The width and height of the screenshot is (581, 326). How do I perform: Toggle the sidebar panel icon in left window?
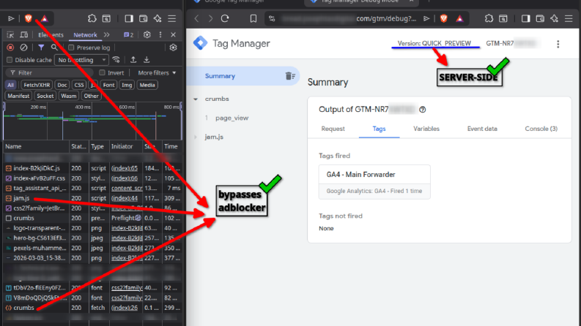point(128,18)
